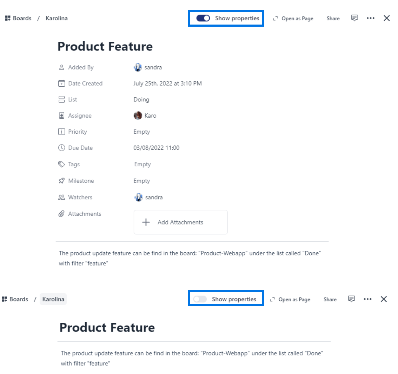This screenshot has height=374, width=398.
Task: Open the List value Doing
Action: [141, 100]
